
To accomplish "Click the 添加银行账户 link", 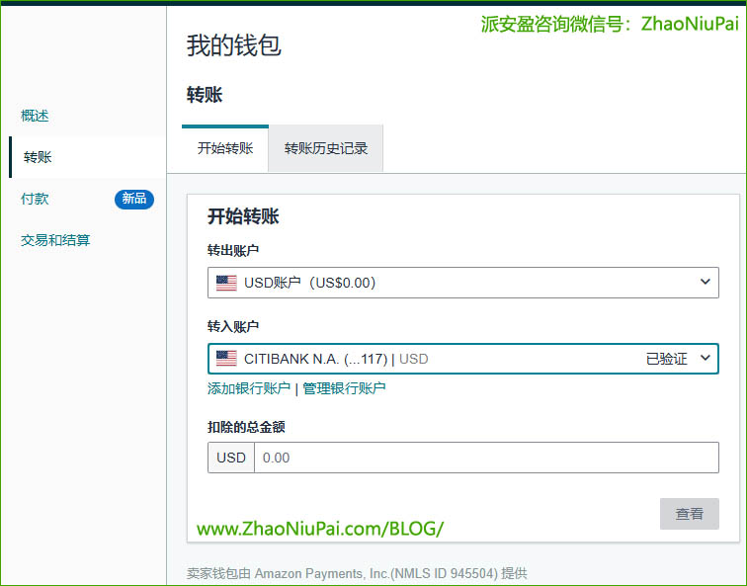I will [x=249, y=388].
